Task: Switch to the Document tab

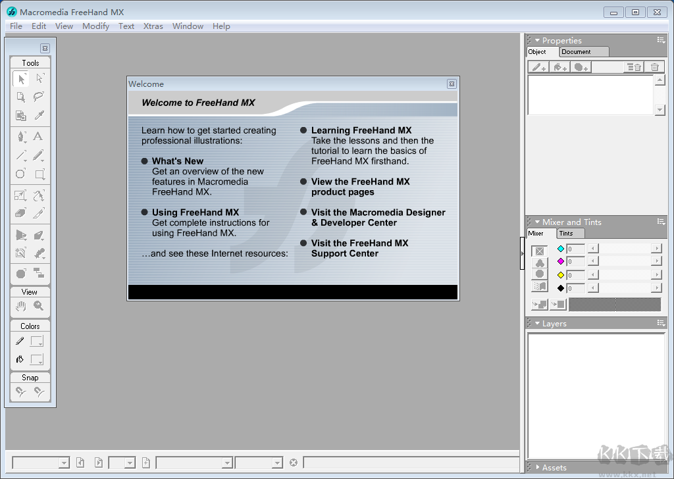Action: coord(584,52)
